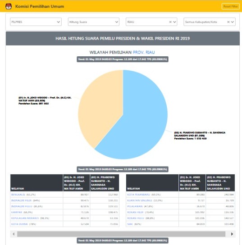Expand the Semua Kabupaten/Kota dropdown arrow

click(233, 22)
